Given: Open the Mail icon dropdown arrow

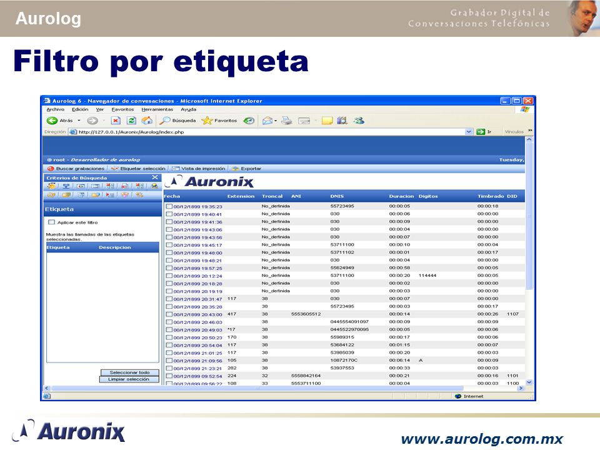Looking at the screenshot, I should 276,121.
